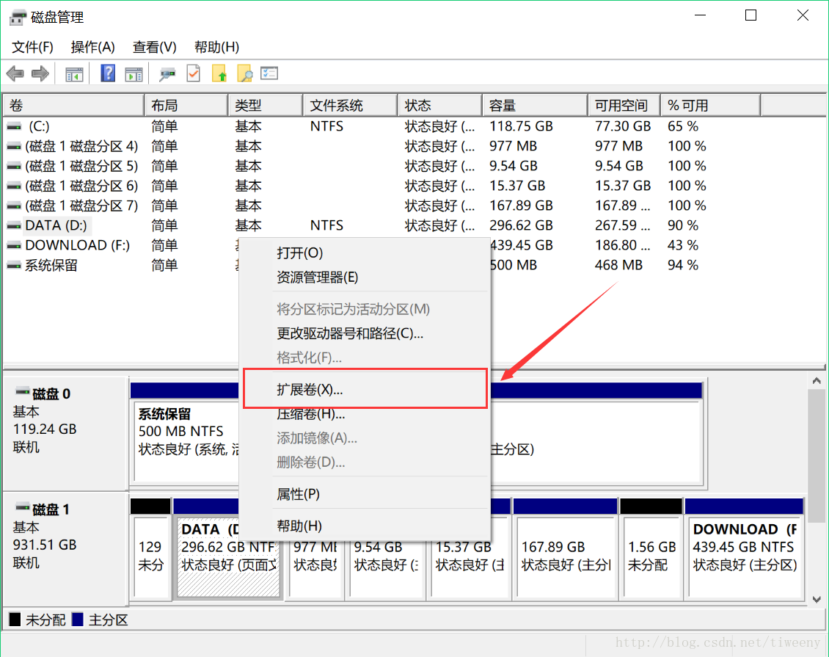Open the 操作(A) menu
The height and width of the screenshot is (657, 829).
tap(93, 47)
